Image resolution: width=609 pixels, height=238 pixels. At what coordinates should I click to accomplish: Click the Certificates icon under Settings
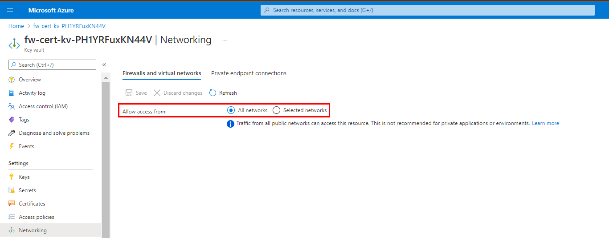[12, 204]
